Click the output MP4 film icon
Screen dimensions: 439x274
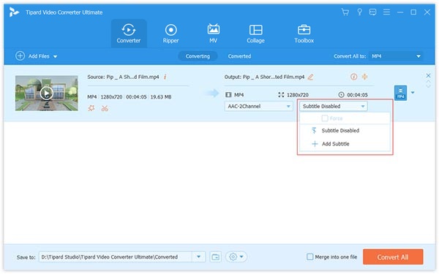pos(228,95)
